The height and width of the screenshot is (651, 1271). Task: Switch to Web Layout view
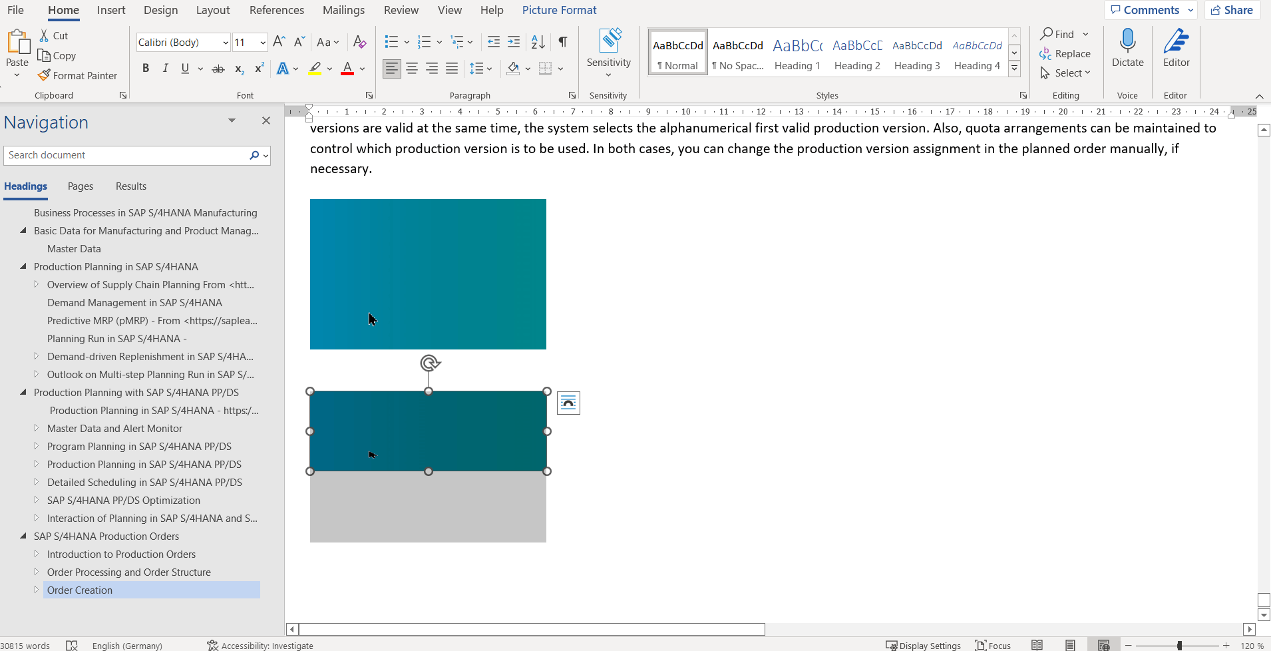point(1103,645)
